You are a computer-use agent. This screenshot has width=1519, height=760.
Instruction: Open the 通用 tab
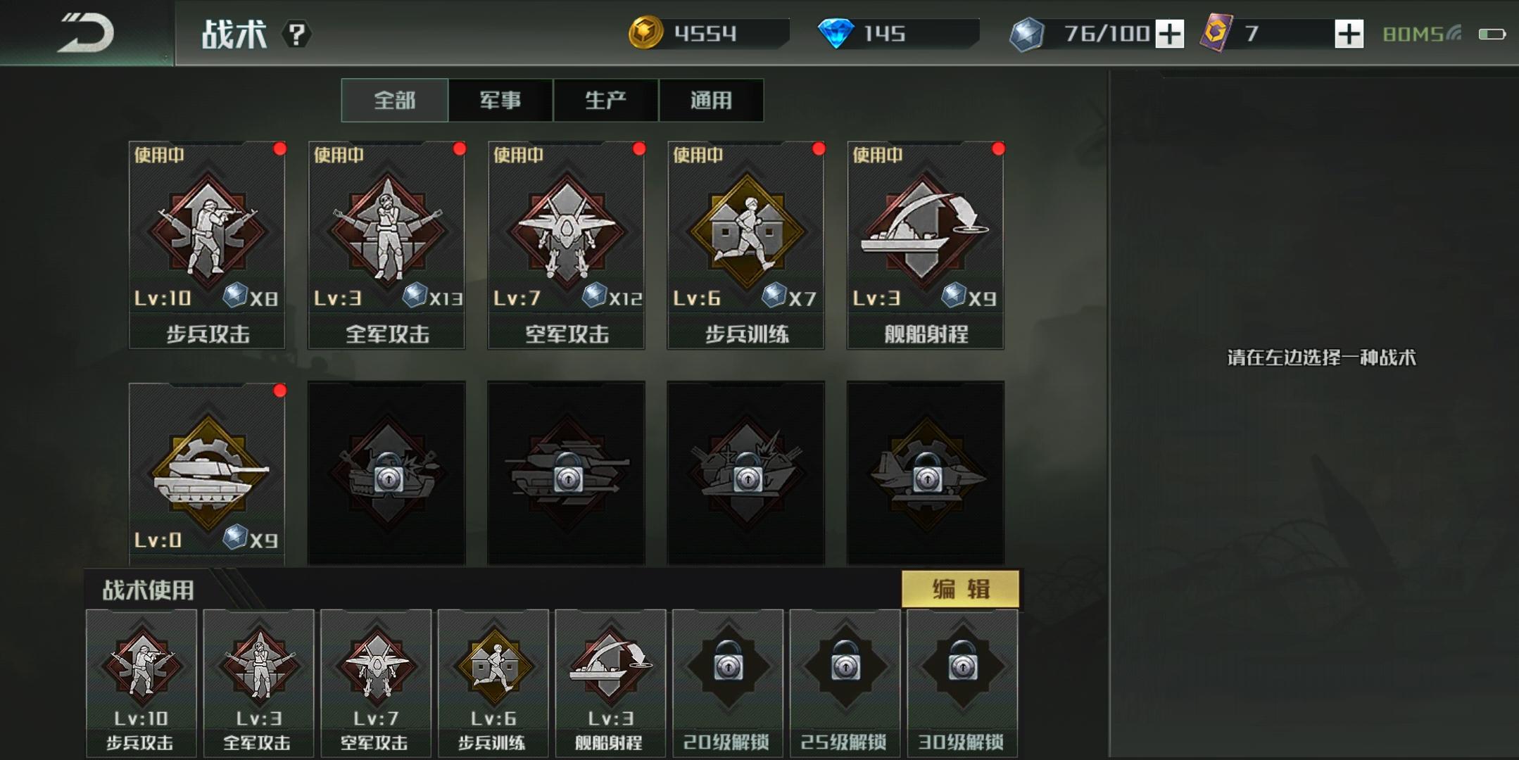pyautogui.click(x=711, y=100)
